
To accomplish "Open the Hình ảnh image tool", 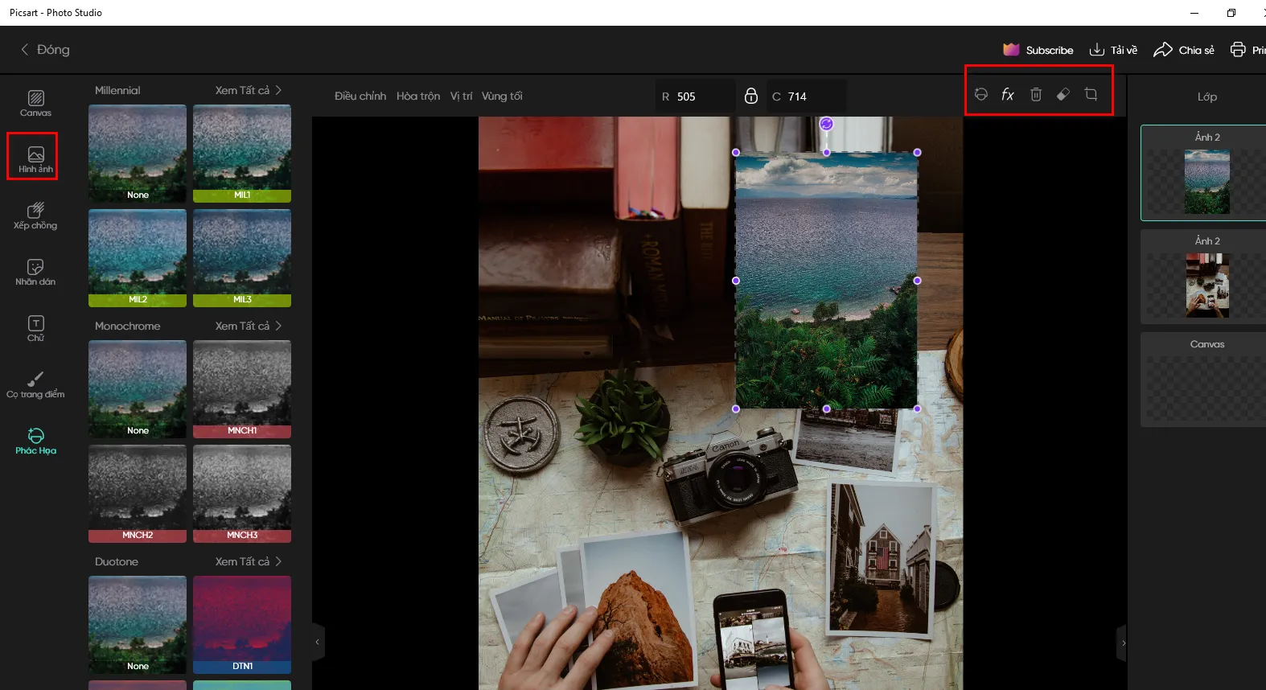I will pyautogui.click(x=35, y=159).
